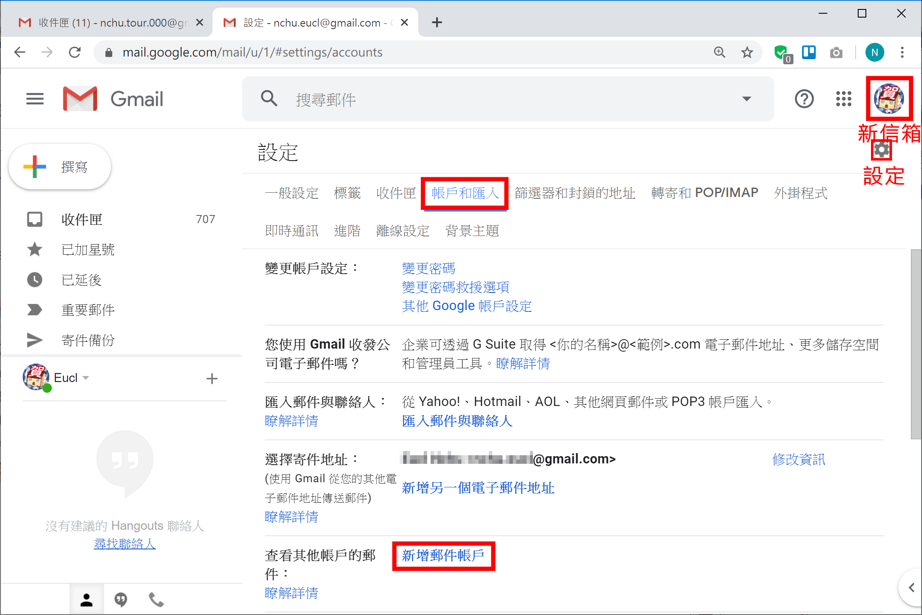Click the 匯入郵件與聯絡人 link
The image size is (922, 615).
457,421
